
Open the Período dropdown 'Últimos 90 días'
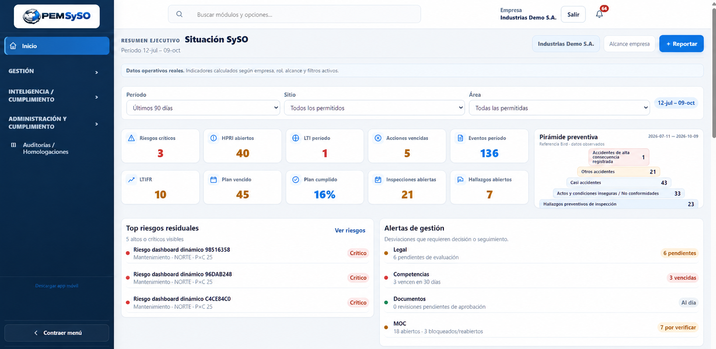tap(203, 108)
